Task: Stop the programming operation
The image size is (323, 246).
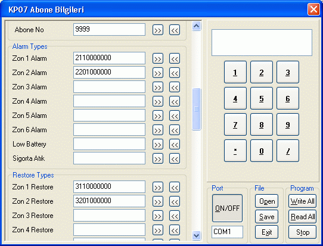Action: tap(302, 232)
